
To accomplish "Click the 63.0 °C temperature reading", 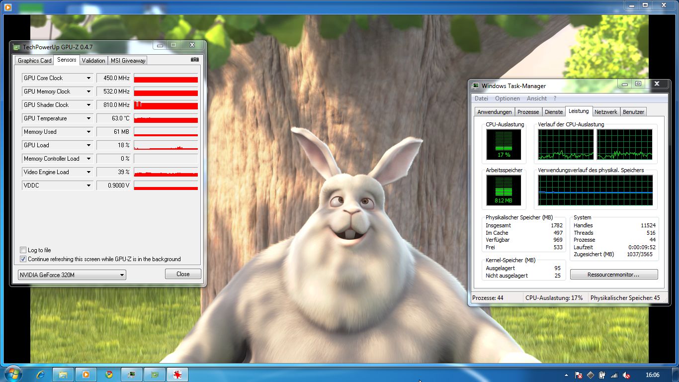I will coord(113,118).
